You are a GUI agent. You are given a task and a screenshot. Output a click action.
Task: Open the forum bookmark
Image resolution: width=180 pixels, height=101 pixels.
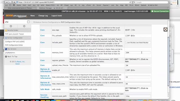99,5
